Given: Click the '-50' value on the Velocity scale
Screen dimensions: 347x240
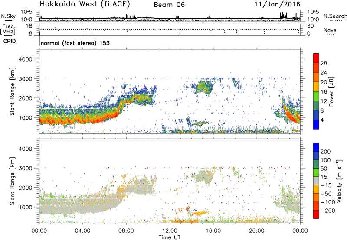Looking at the screenshot, I should [326, 194].
